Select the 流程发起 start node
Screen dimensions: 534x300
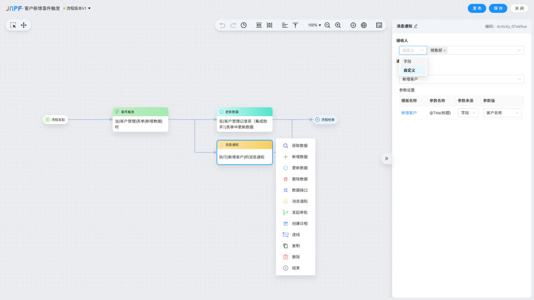(x=55, y=120)
